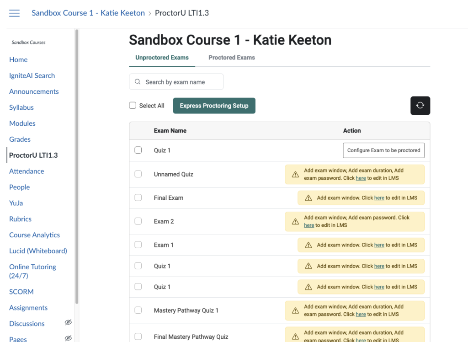Click warning icon in Exam 2 row

point(295,221)
